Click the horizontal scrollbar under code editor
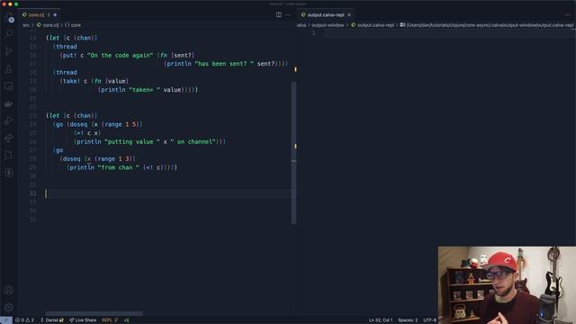576x324 pixels. point(94,313)
